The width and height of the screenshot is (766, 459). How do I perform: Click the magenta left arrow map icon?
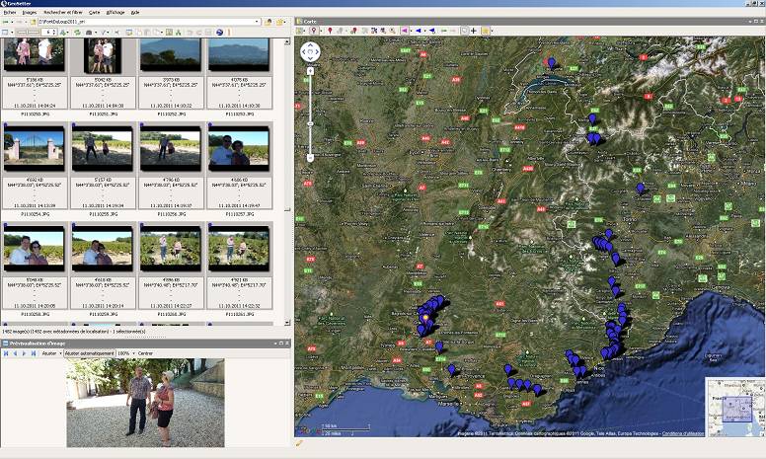[x=405, y=31]
